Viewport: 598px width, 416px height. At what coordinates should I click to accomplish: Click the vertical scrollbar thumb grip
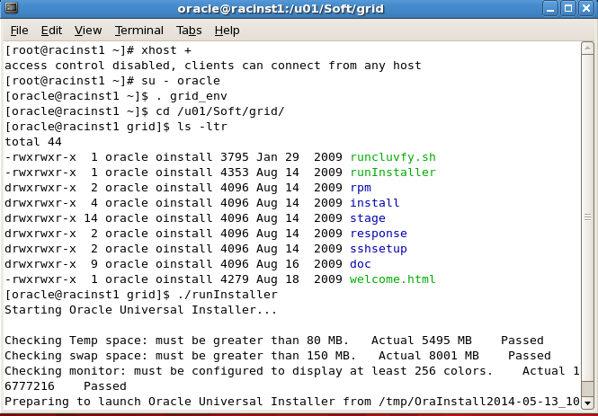click(x=587, y=217)
